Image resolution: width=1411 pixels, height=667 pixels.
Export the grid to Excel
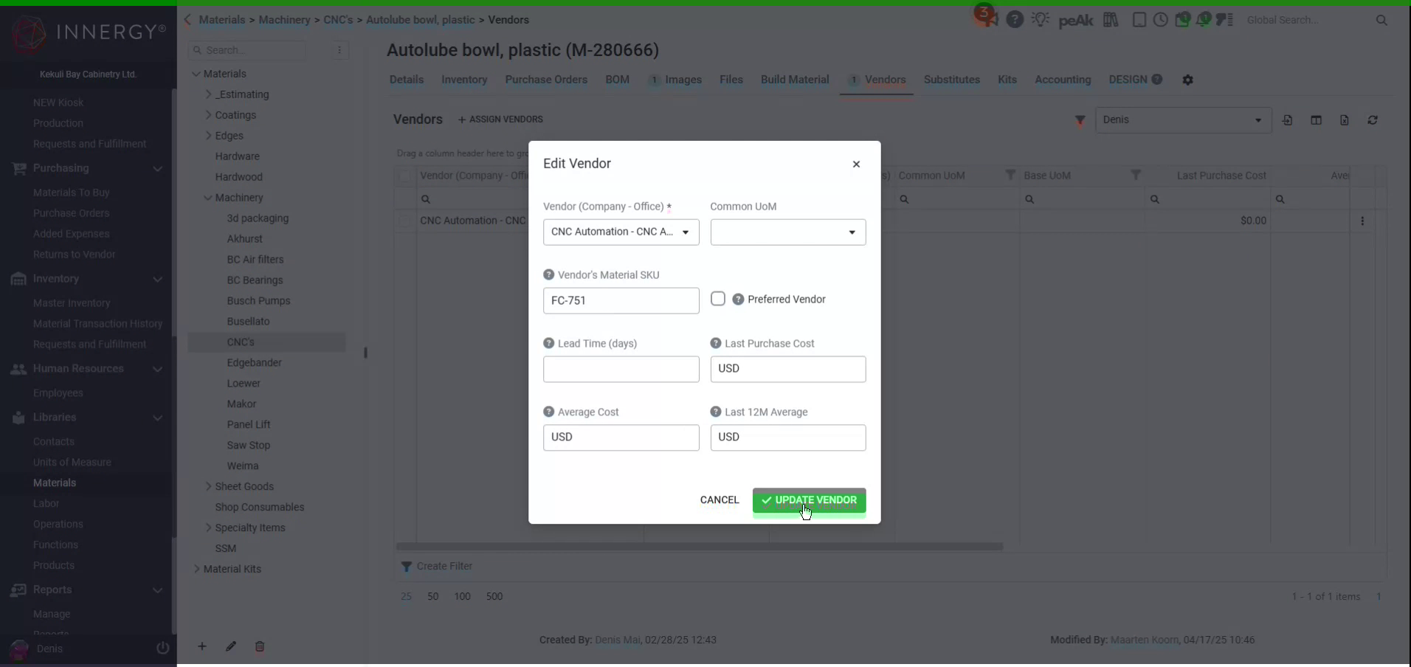[x=1345, y=120]
